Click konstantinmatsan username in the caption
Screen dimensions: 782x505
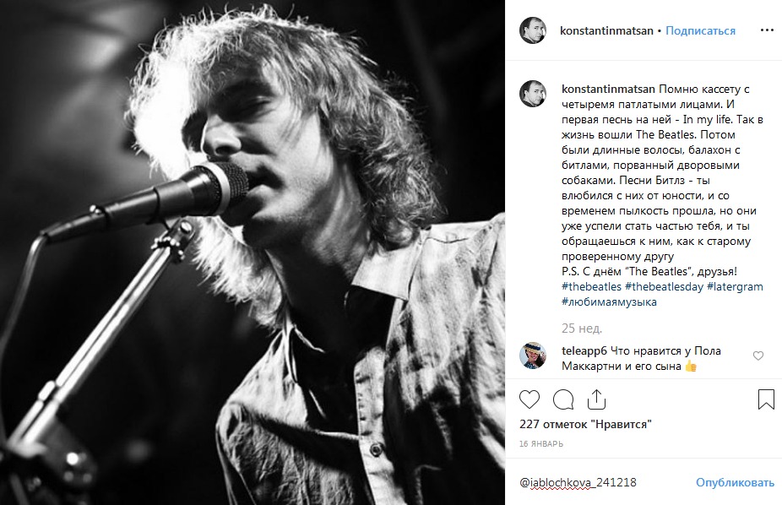pyautogui.click(x=608, y=90)
